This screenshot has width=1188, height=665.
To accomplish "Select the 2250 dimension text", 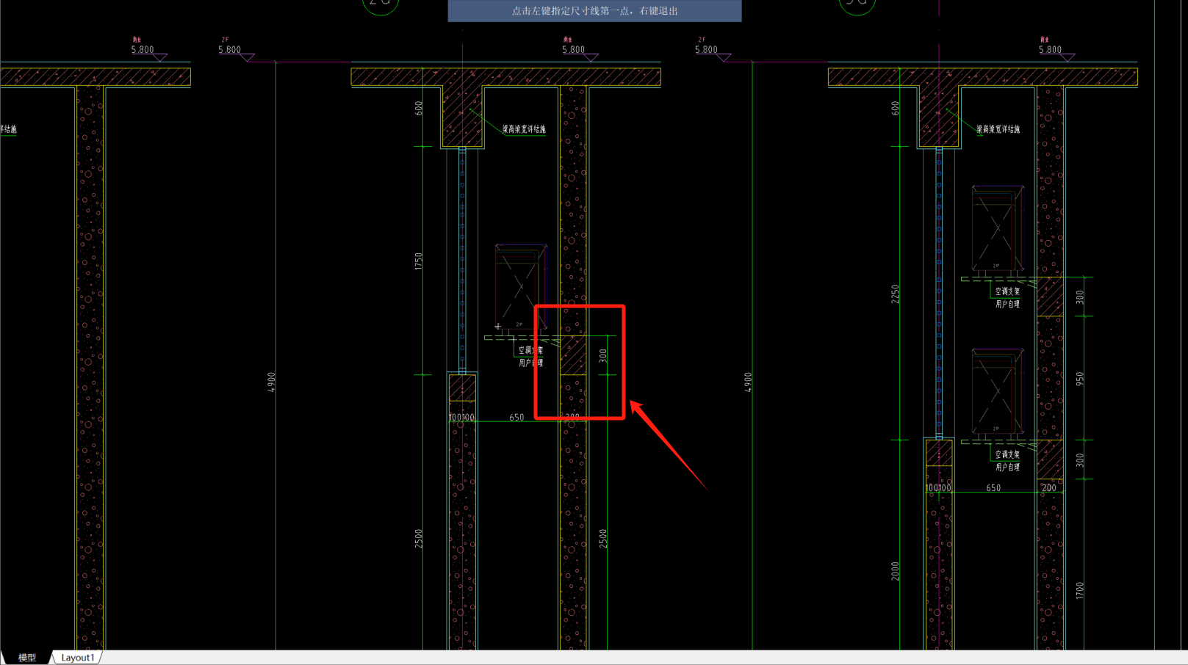I will 895,294.
